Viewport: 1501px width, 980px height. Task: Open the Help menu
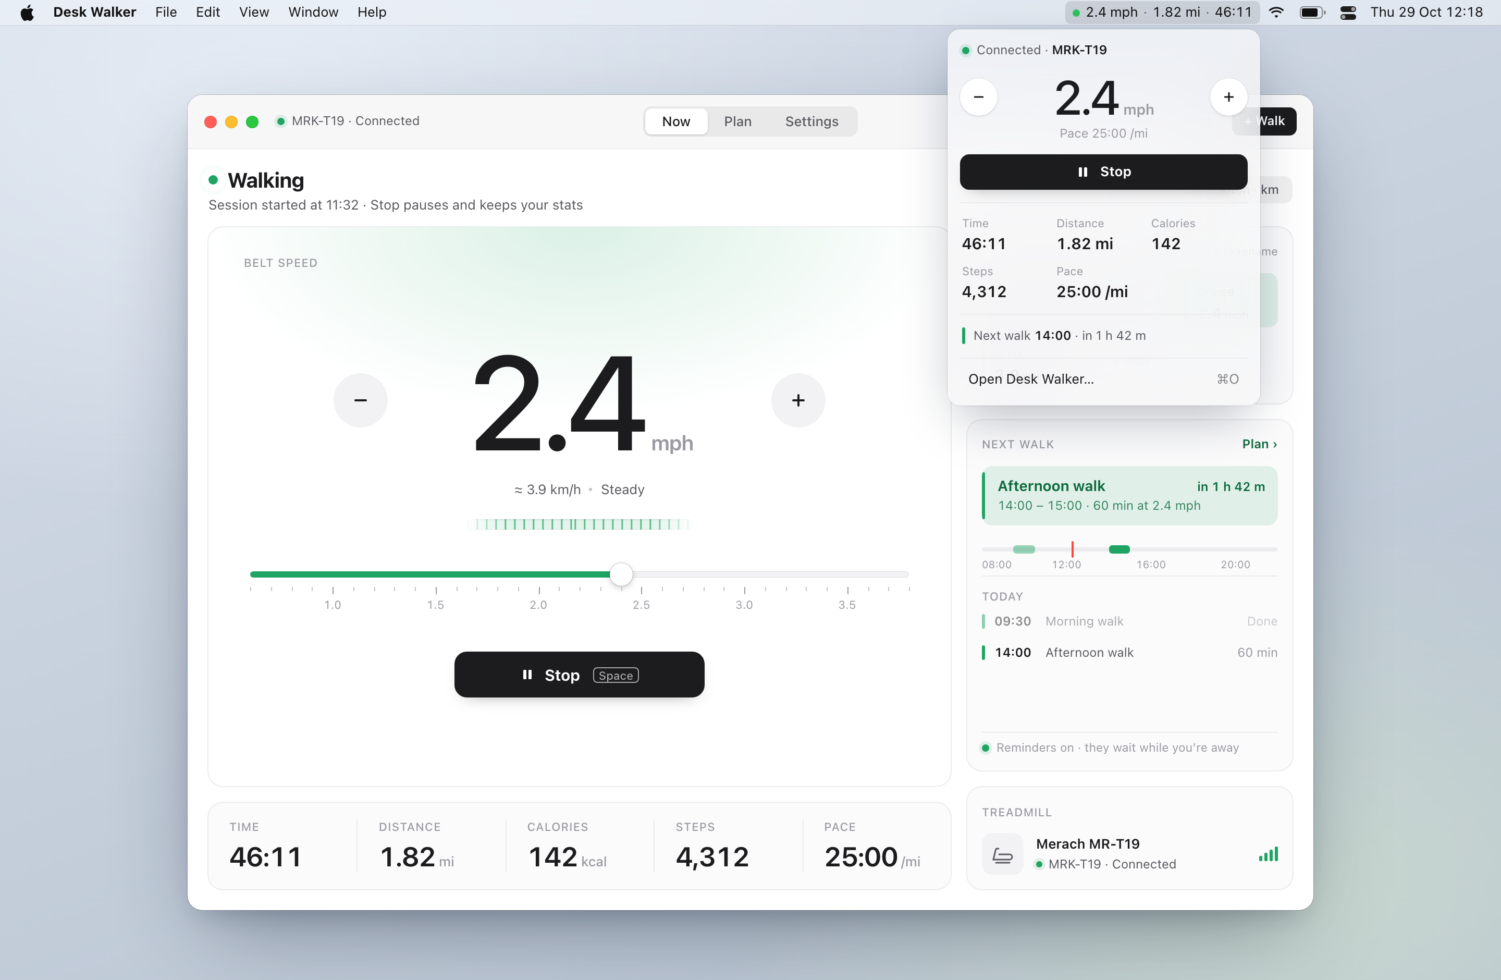372,12
